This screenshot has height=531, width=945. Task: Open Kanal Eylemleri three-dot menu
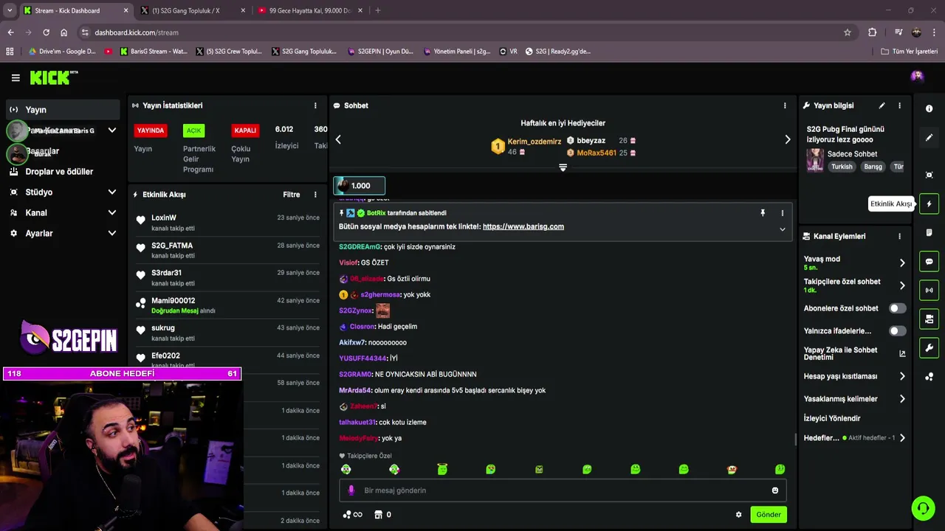click(x=899, y=236)
